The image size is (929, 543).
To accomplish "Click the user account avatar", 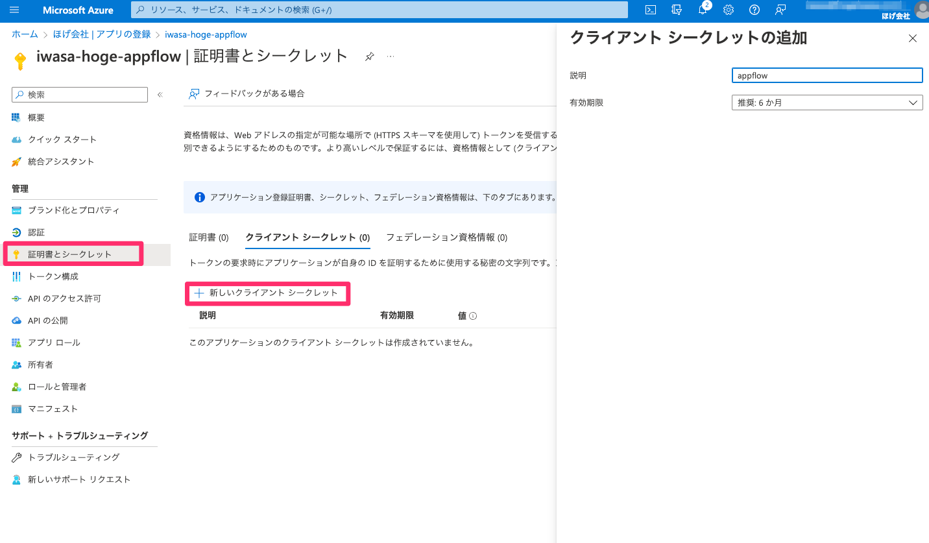I will click(x=921, y=10).
